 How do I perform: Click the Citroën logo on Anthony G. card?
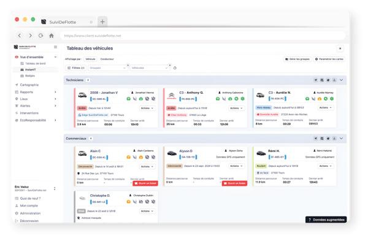pos(172,96)
